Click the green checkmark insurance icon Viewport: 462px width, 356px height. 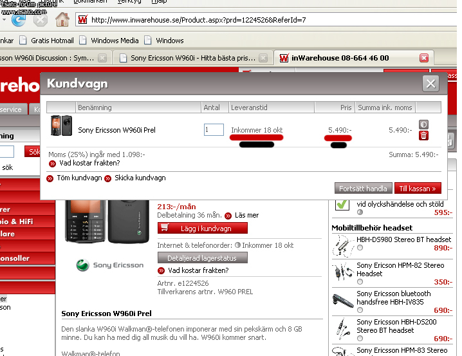[342, 205]
